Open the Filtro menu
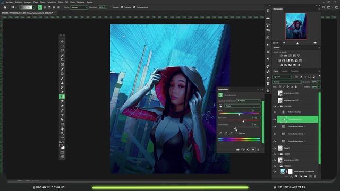Screen dimensions: 340x191 [61, 2]
